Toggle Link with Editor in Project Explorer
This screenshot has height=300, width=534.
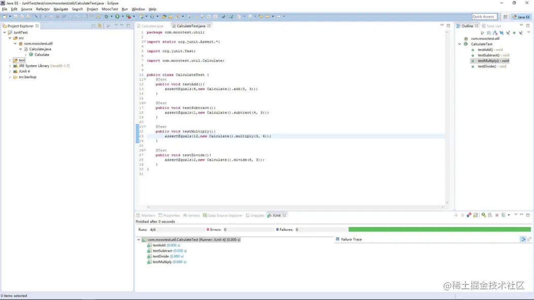coord(99,26)
